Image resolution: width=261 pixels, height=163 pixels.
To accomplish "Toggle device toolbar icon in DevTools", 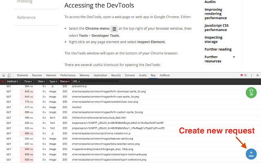I will 9,75.
